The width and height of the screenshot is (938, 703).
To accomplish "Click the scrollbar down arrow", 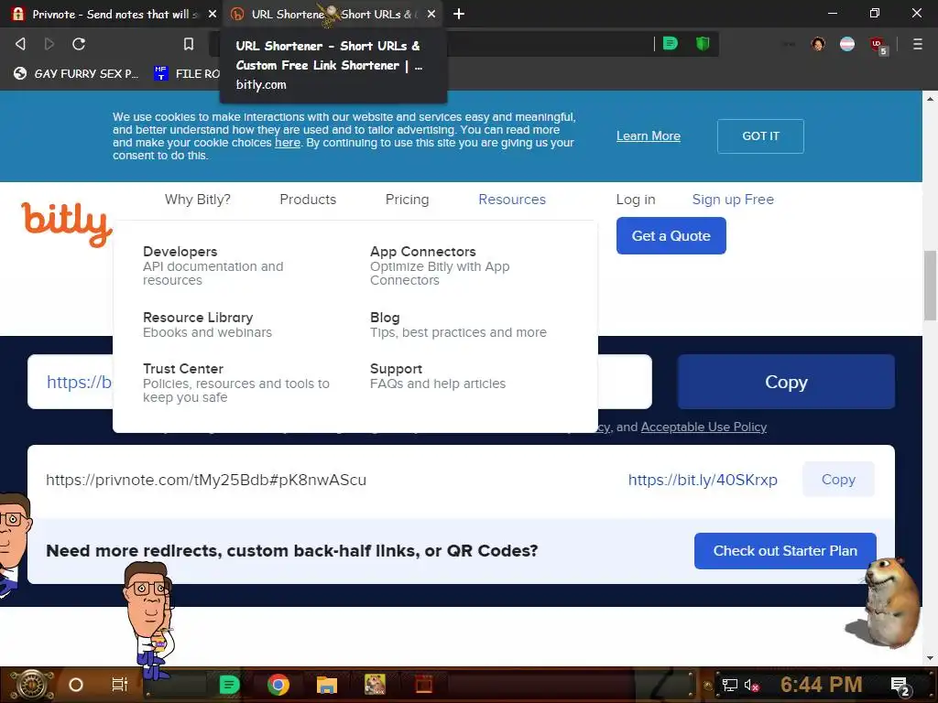I will click(x=930, y=658).
